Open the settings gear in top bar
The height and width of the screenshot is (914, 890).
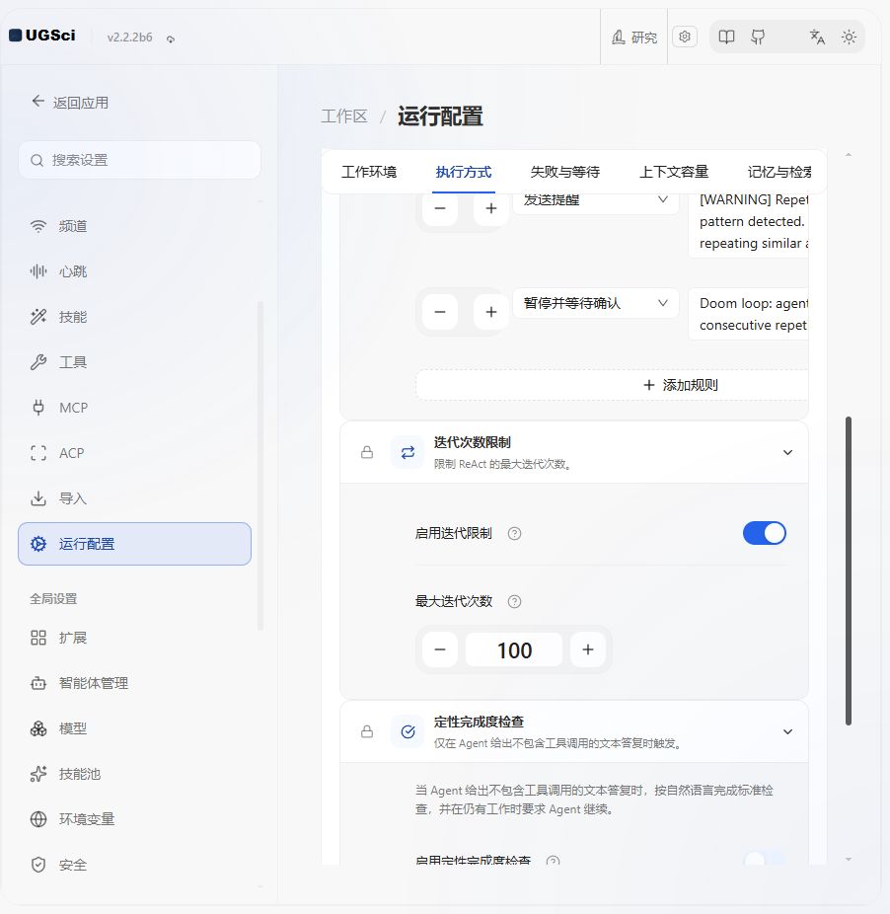tap(684, 37)
